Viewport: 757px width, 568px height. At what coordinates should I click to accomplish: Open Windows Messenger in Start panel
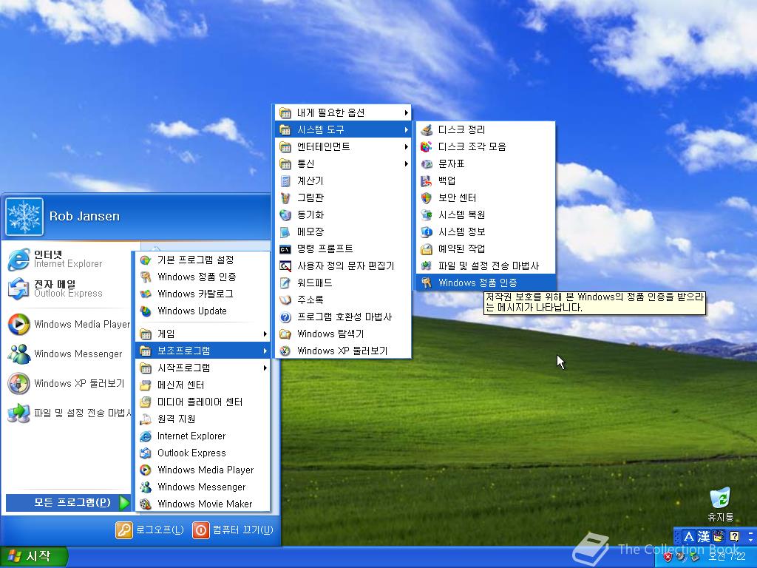[67, 354]
